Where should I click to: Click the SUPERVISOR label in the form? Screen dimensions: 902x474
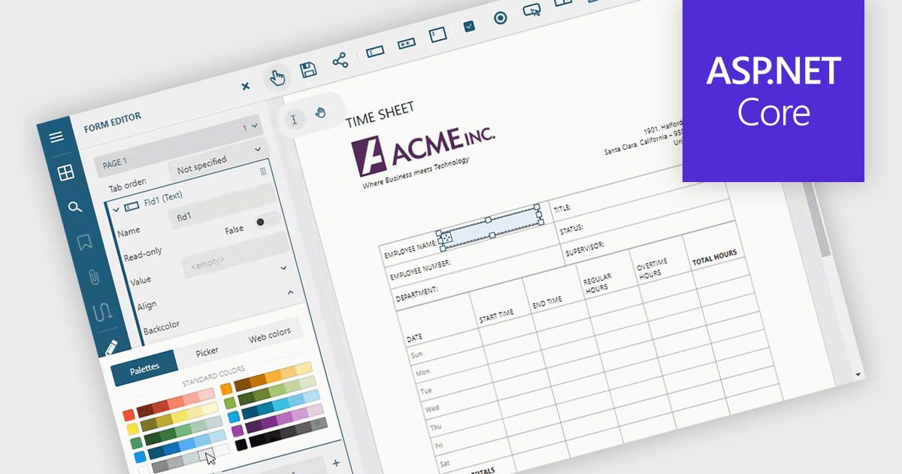pyautogui.click(x=585, y=249)
